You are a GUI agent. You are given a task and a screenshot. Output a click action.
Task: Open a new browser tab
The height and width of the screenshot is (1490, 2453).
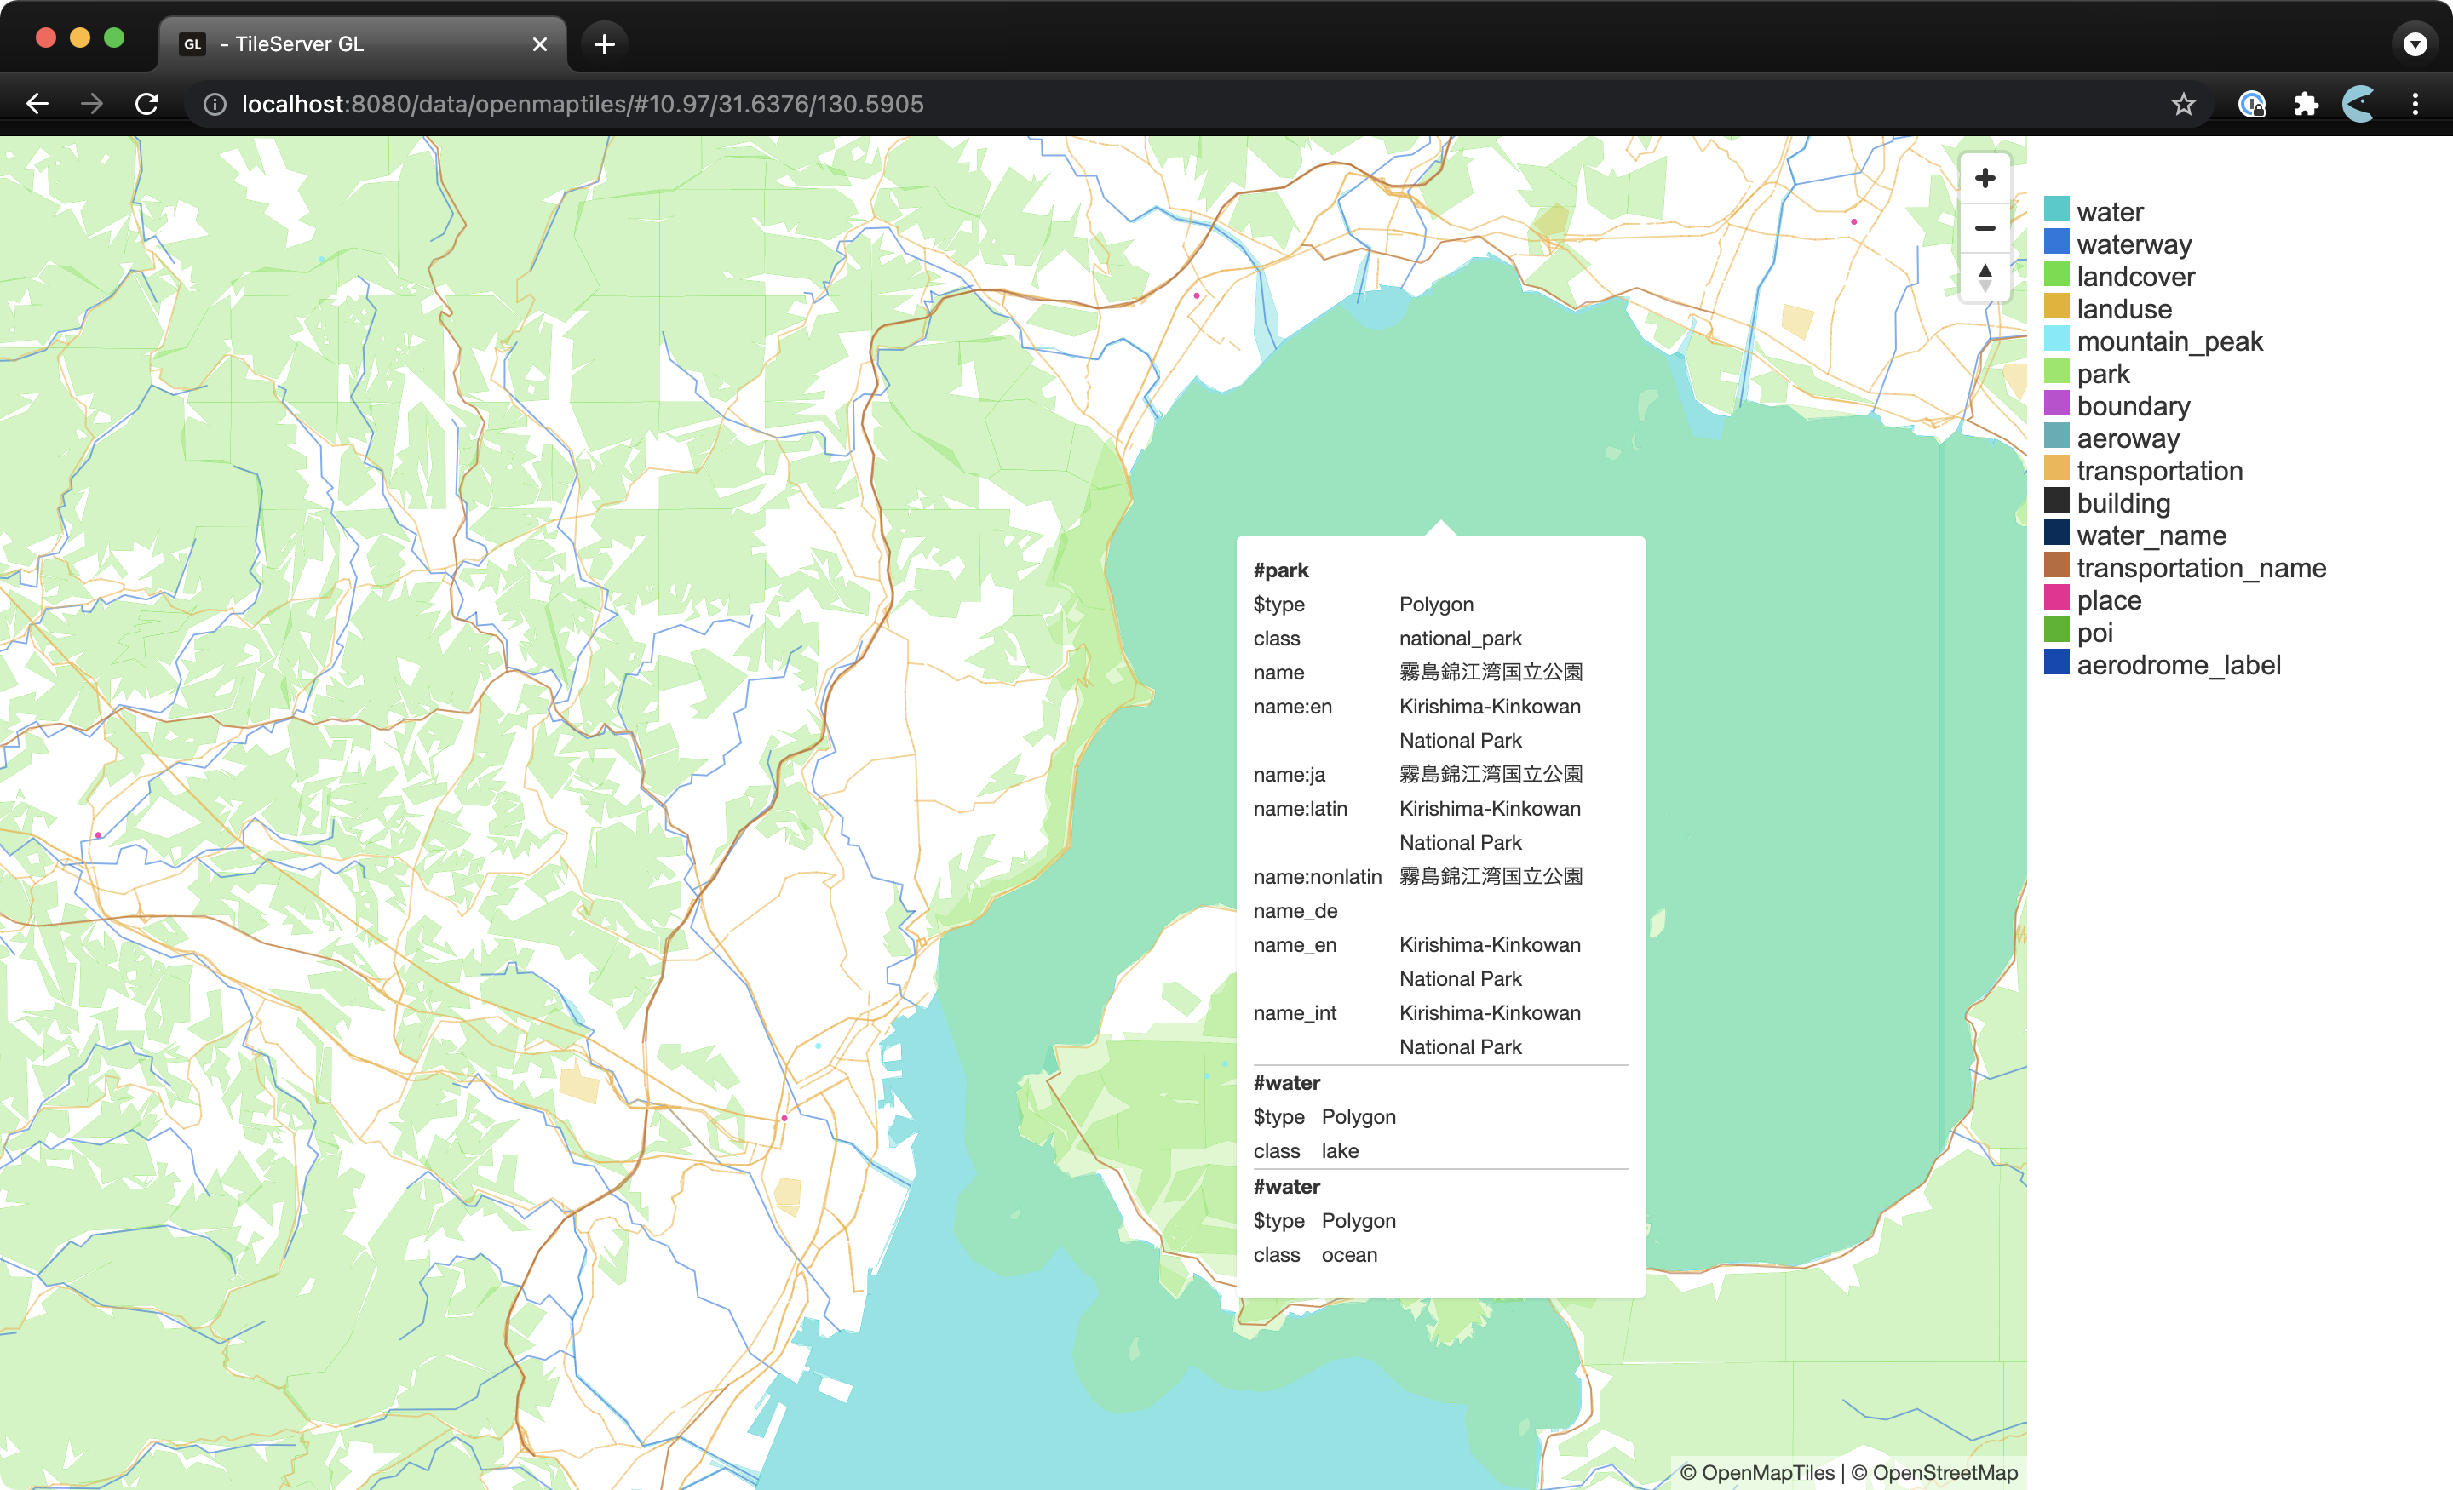(x=604, y=43)
